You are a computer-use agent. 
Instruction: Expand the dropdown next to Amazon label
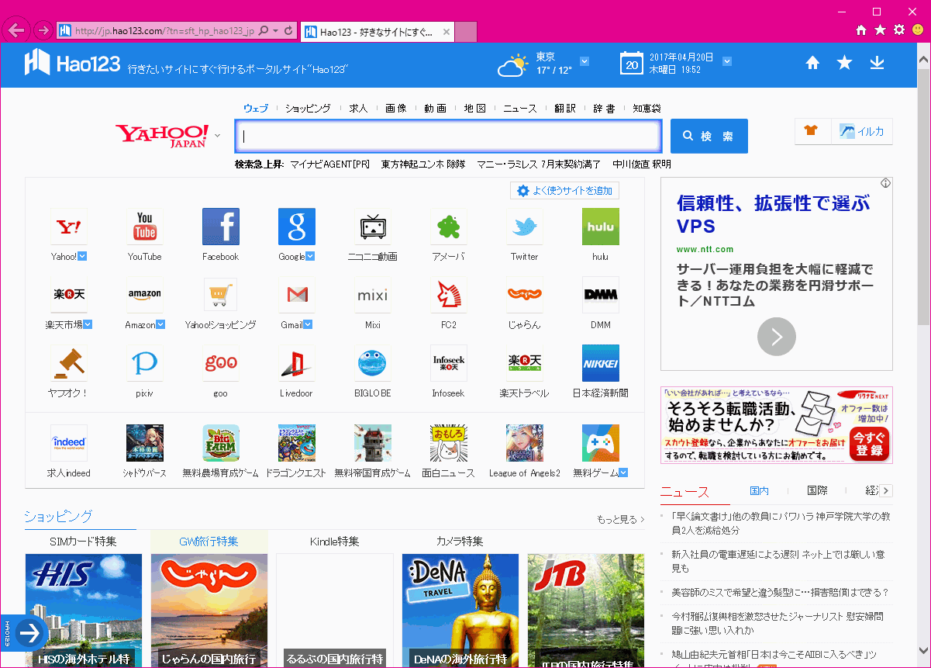[x=160, y=325]
